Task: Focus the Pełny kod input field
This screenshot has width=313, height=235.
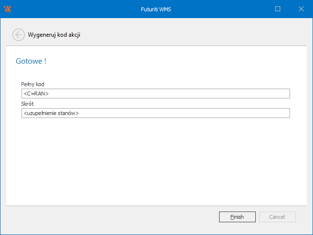Action: pyautogui.click(x=156, y=94)
